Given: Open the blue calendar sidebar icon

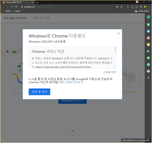Looking at the screenshot, I should click(x=148, y=31).
